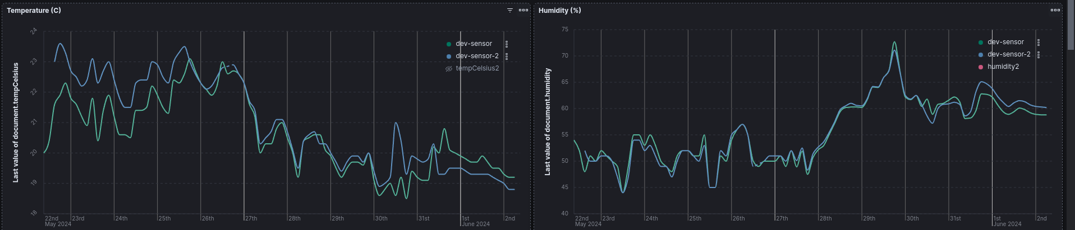This screenshot has height=230, width=1075.
Task: Toggle humidity2 series label in Humidity legend
Action: point(1003,67)
